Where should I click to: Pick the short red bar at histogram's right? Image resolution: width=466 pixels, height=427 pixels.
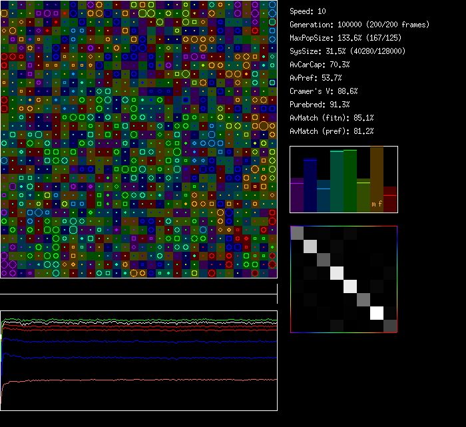tap(390, 200)
